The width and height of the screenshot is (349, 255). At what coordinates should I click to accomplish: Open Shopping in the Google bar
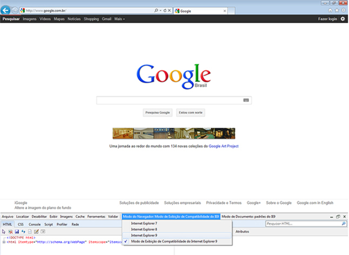pos(91,19)
